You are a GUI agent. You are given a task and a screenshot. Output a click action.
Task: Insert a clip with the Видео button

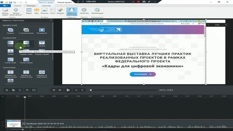[x=29, y=11]
